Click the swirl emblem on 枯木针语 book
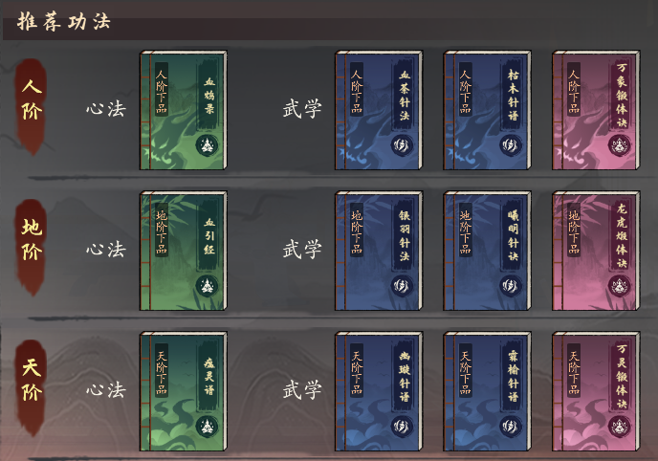Viewport: 658px width, 461px height. click(511, 145)
